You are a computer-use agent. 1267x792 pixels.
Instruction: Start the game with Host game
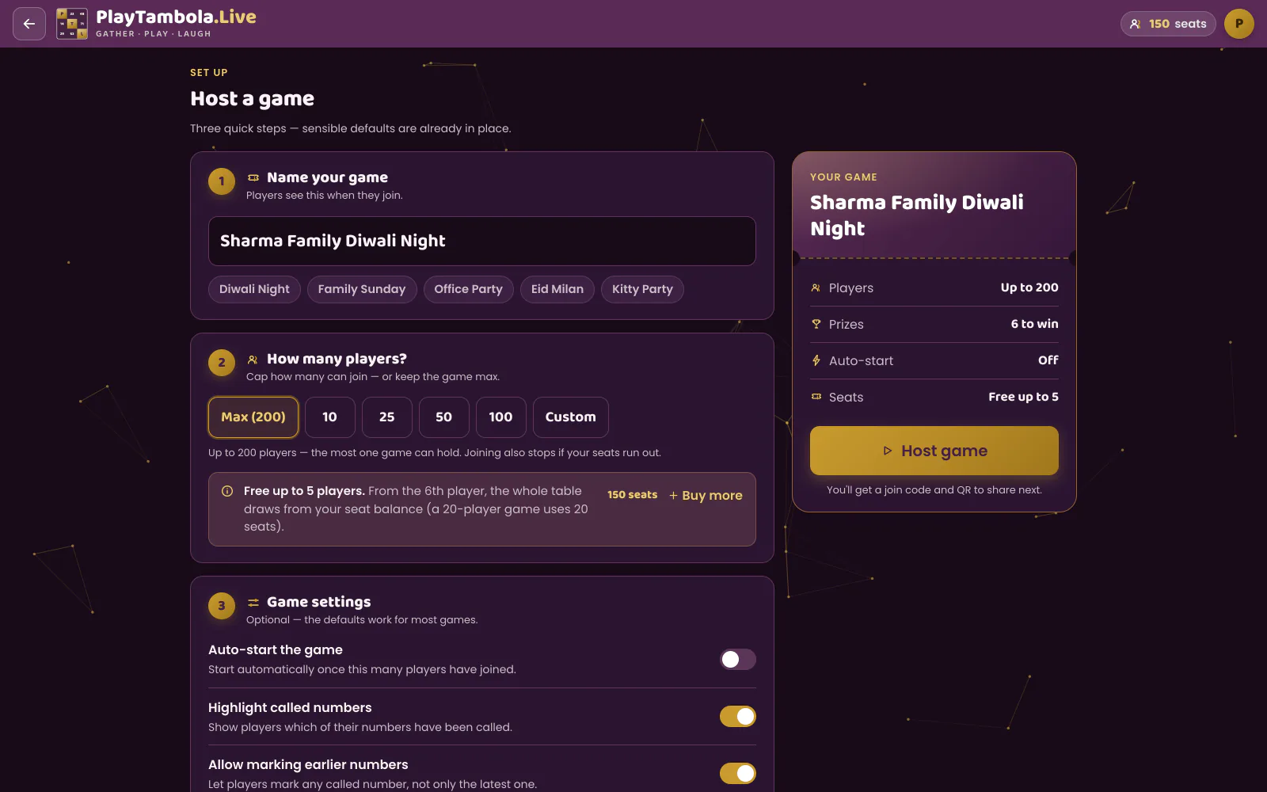pos(934,451)
